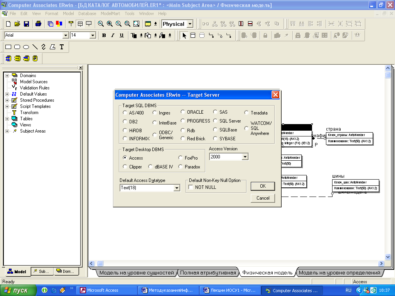This screenshot has width=395, height=296.
Task: Open the folder icon in toolbar
Action: 17,24
